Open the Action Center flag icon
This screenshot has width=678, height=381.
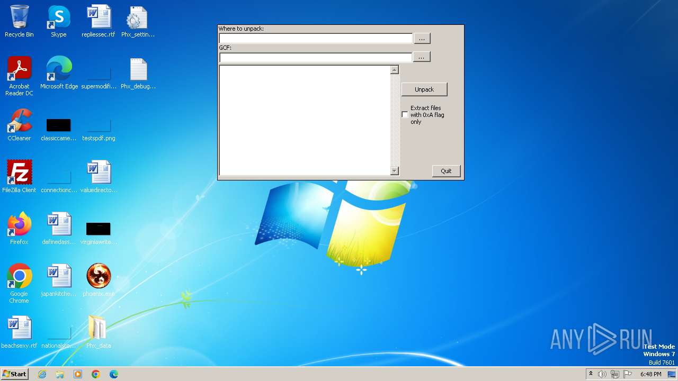628,374
